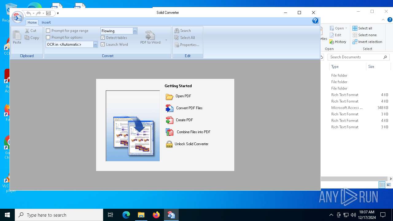
Task: Click the Unlock Solid Converter text link
Action: point(192,144)
